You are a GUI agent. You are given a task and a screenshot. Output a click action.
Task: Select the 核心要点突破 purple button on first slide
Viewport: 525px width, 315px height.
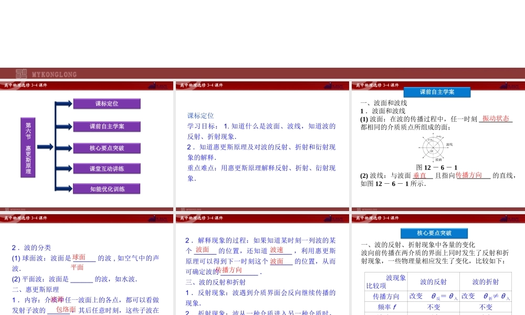(107, 148)
